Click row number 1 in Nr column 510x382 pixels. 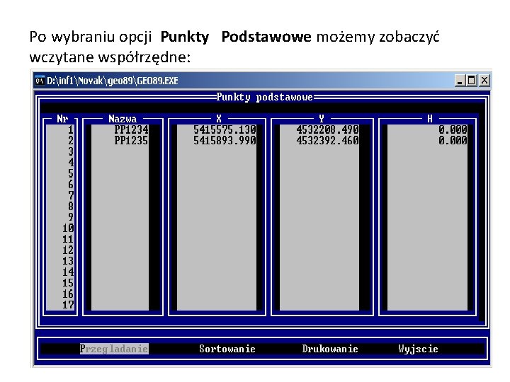[x=71, y=129]
